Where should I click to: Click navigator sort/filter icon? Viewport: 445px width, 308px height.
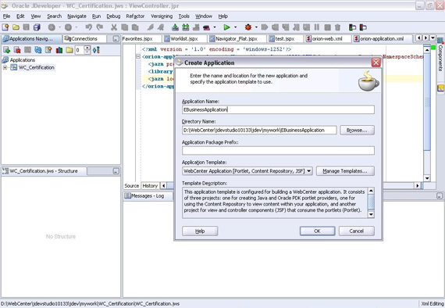tap(97, 50)
